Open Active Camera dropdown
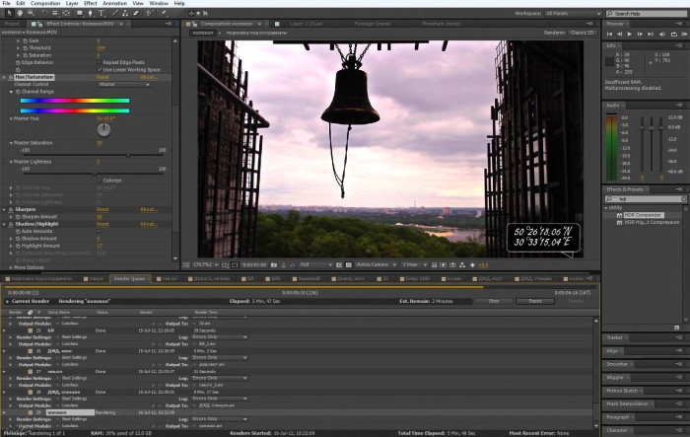 [376, 265]
